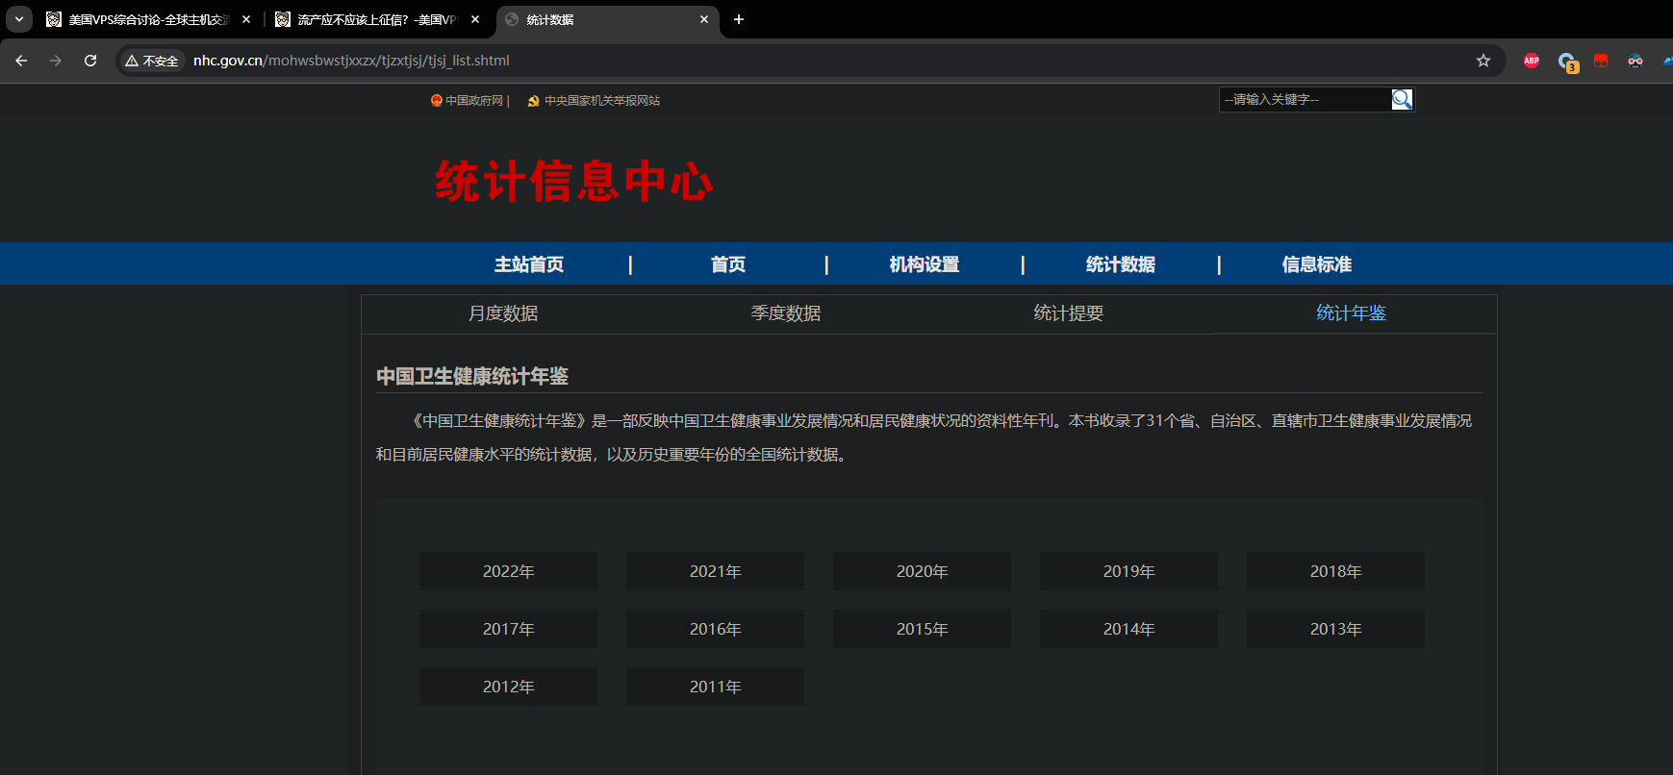The image size is (1673, 775).
Task: Expand the tab search dropdown arrow
Action: tap(18, 19)
